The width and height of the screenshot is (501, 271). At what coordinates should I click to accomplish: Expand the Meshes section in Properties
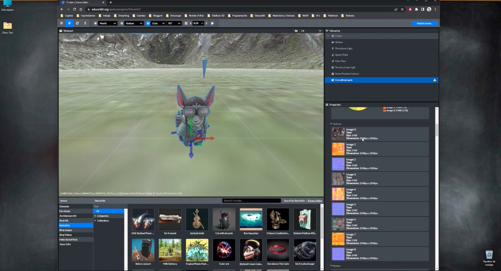(x=336, y=266)
